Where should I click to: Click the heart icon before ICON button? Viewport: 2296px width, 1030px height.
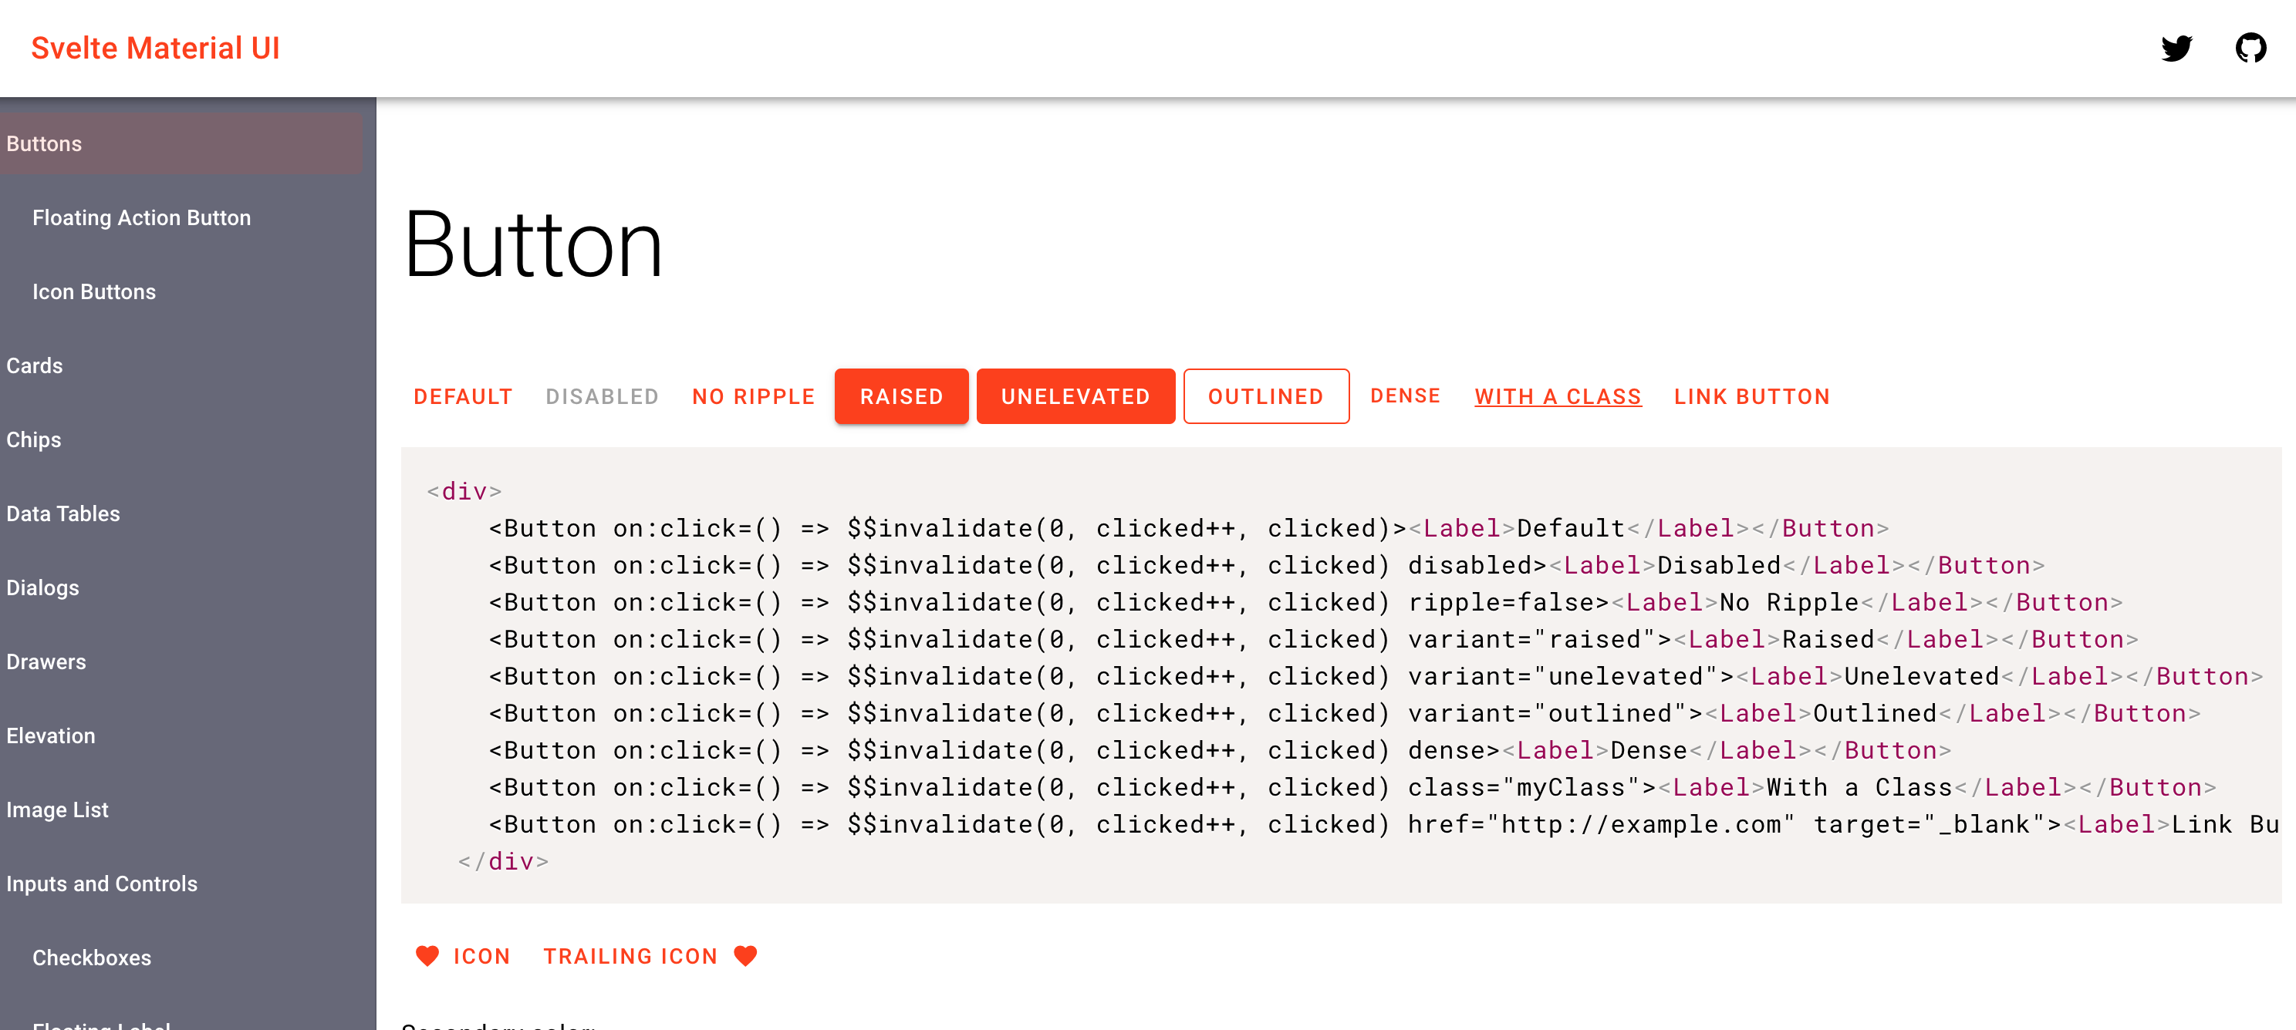point(429,955)
